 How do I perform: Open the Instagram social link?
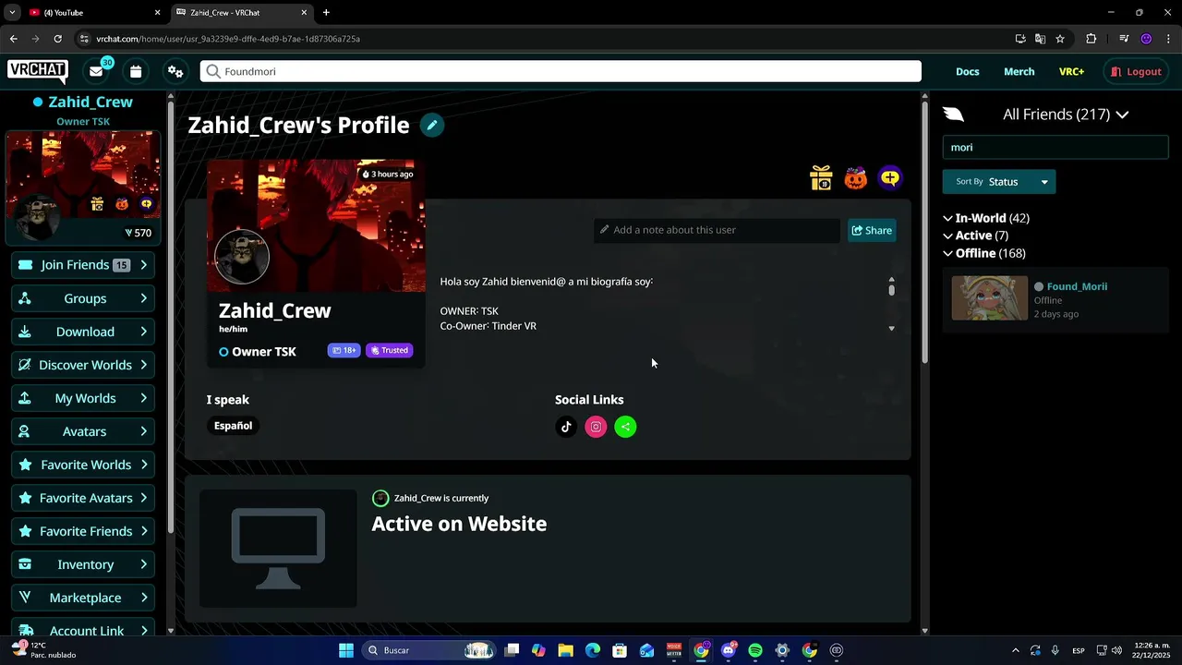click(x=596, y=427)
